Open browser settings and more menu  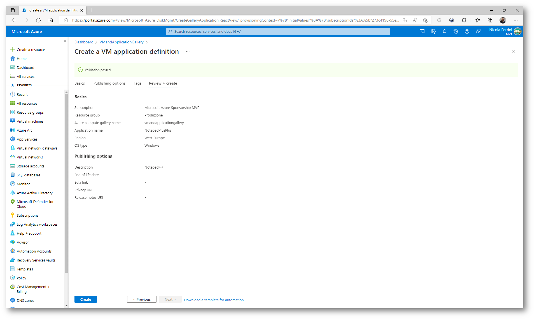click(516, 20)
